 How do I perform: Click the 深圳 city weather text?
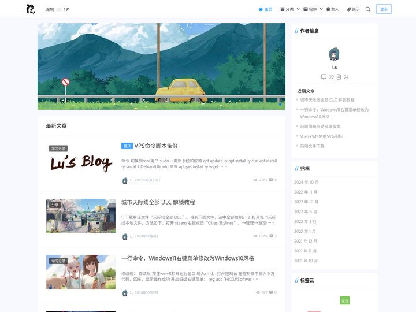[50, 9]
